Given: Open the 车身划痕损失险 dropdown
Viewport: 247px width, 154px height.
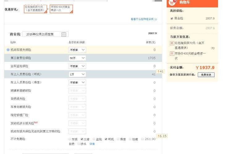Looking at the screenshot, I should pos(77,107).
